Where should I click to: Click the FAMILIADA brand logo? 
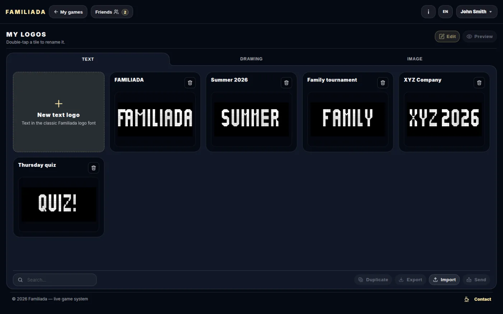tap(26, 12)
